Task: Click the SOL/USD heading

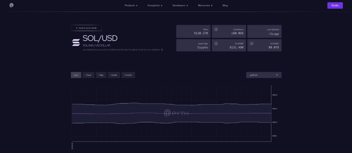Action: click(100, 38)
